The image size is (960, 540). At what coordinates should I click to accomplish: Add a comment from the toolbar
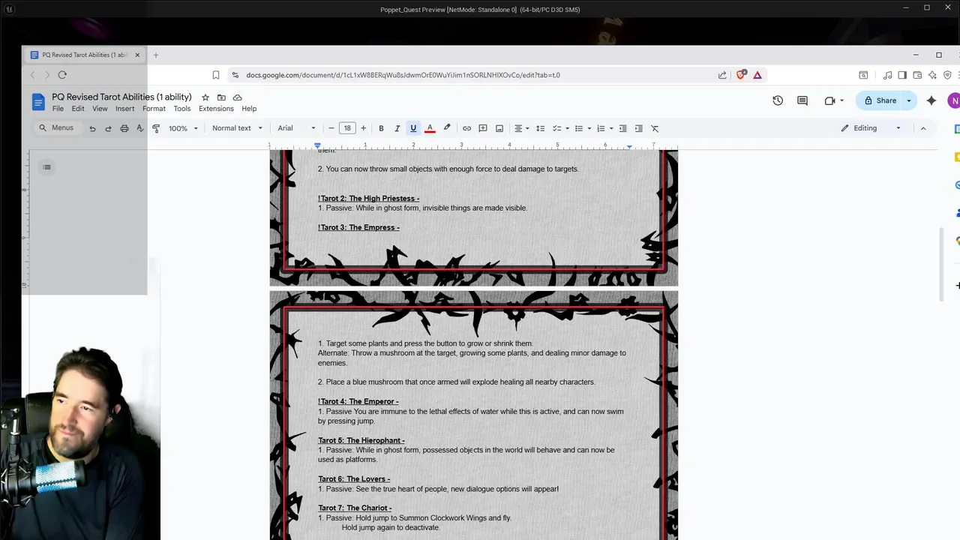(x=483, y=128)
